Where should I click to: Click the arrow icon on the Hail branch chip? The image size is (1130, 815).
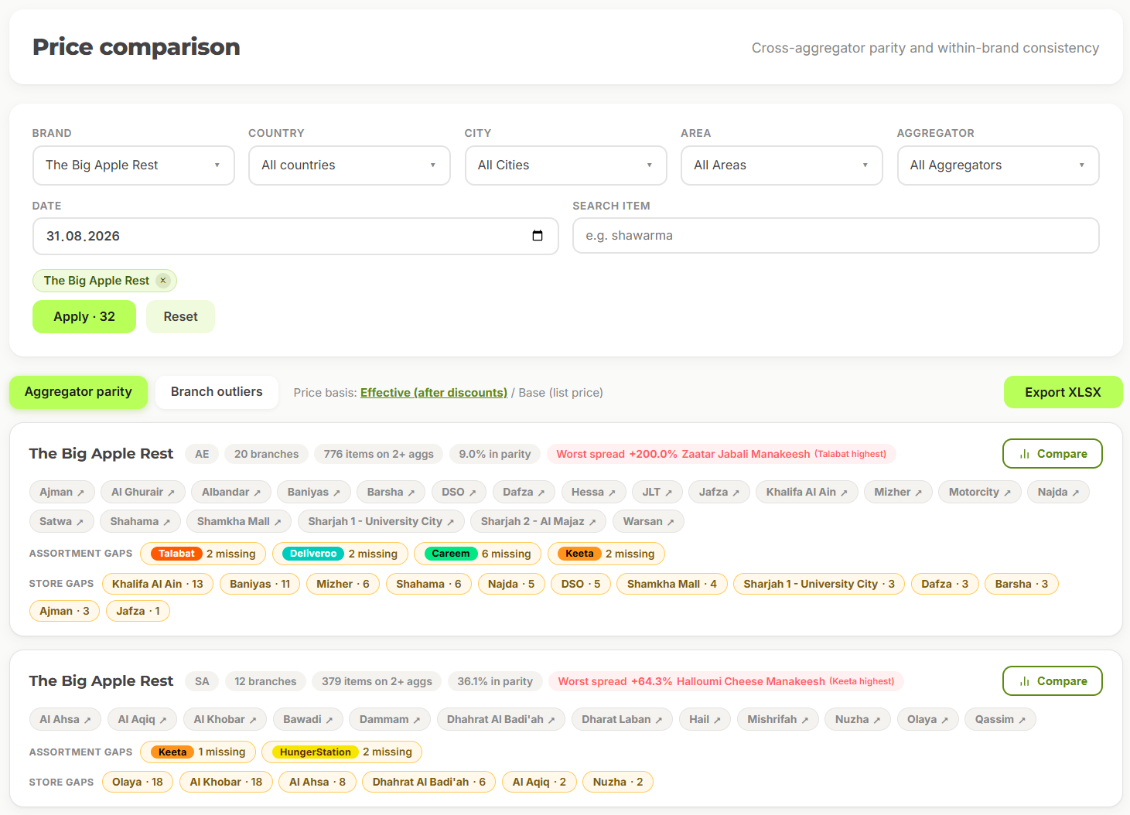pyautogui.click(x=717, y=720)
